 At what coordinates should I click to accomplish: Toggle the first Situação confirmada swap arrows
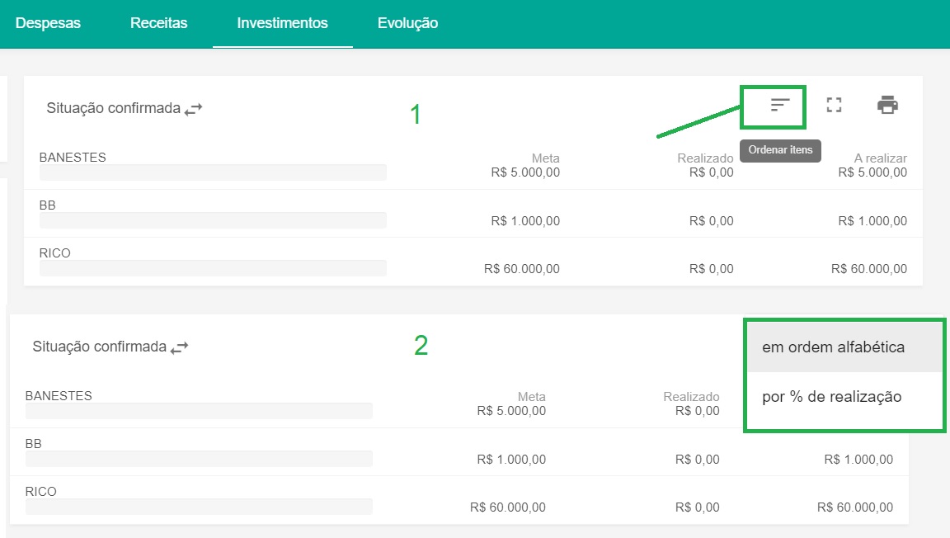[193, 109]
